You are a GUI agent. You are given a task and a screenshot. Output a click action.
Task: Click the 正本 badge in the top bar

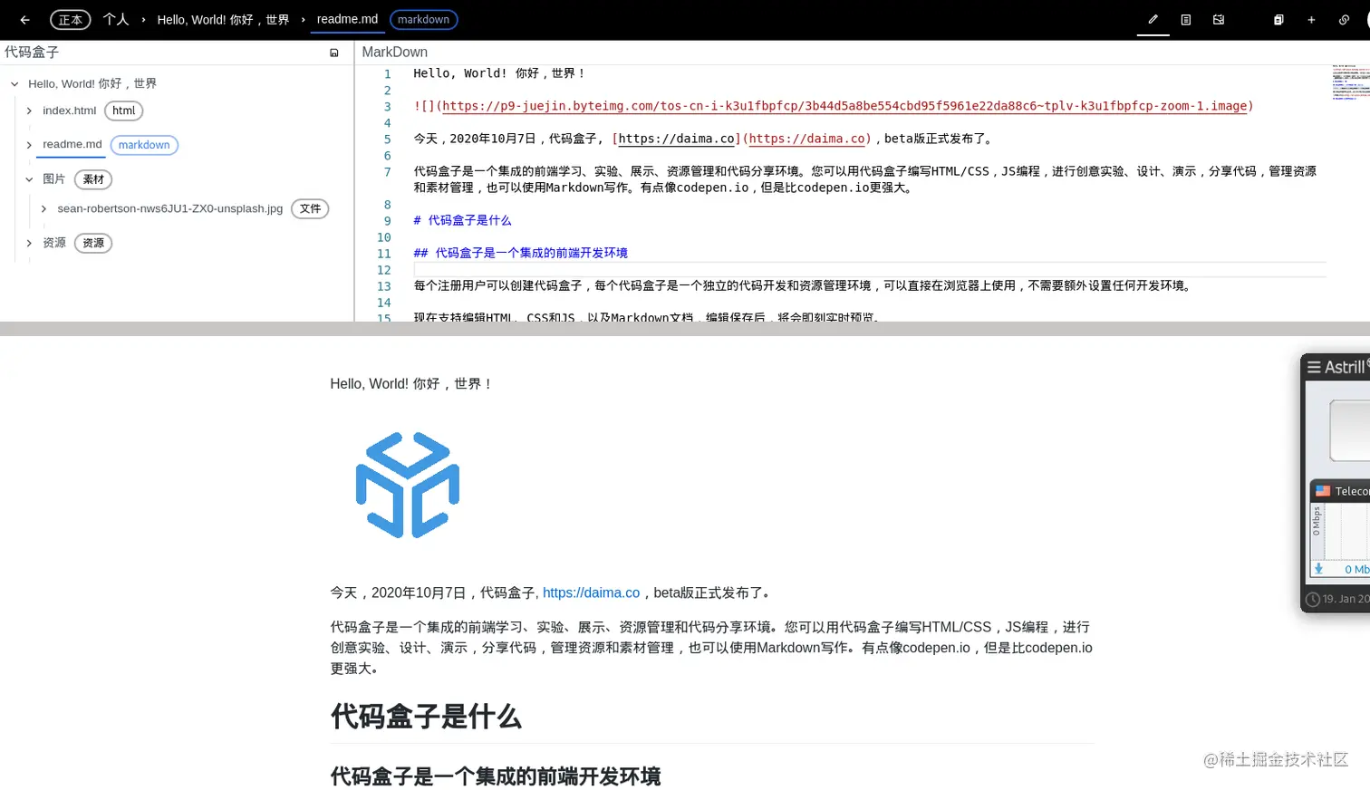pyautogui.click(x=70, y=19)
